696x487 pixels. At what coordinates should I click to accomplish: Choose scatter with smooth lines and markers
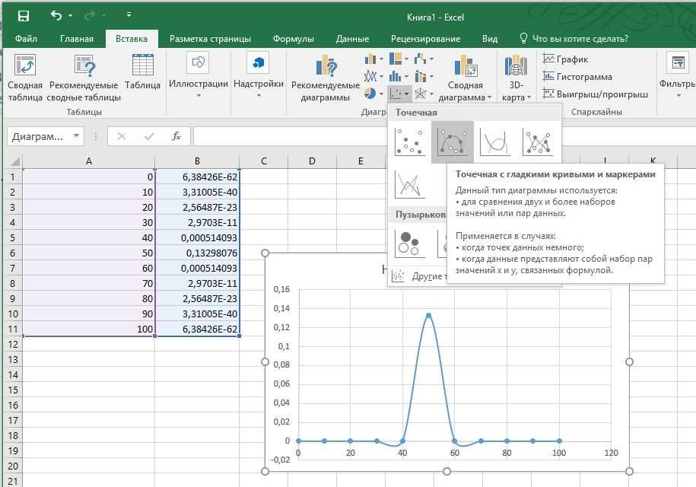point(452,142)
